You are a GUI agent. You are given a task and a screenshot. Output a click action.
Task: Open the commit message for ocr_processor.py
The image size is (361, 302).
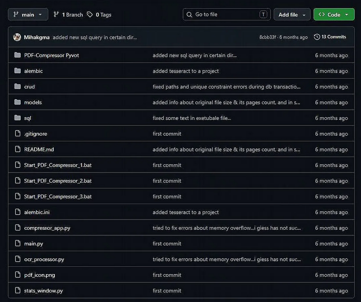tap(226, 259)
